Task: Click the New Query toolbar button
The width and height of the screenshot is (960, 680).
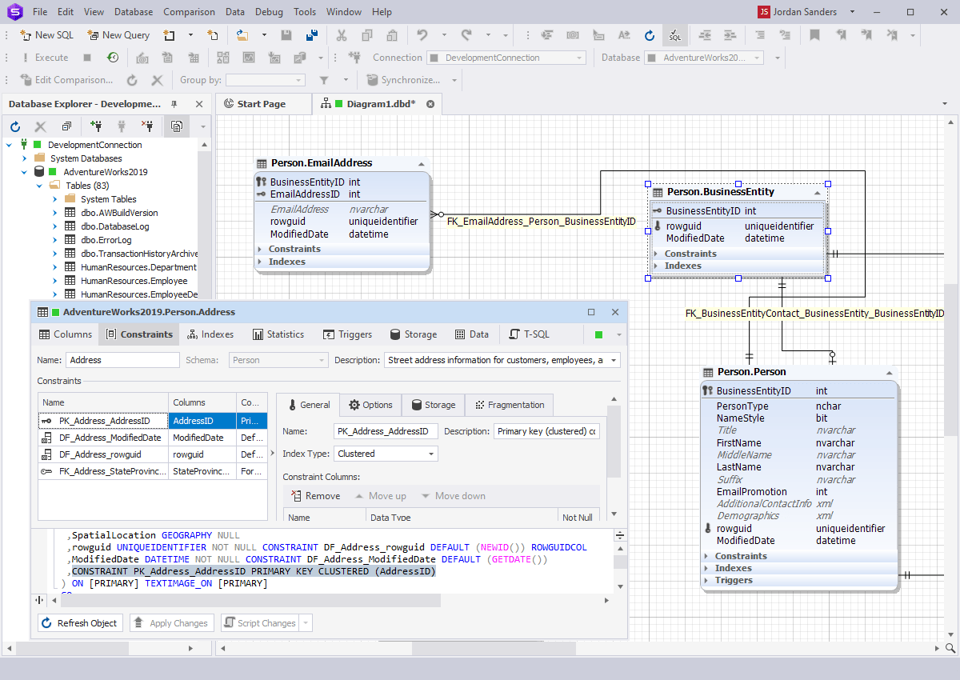Action: point(118,35)
